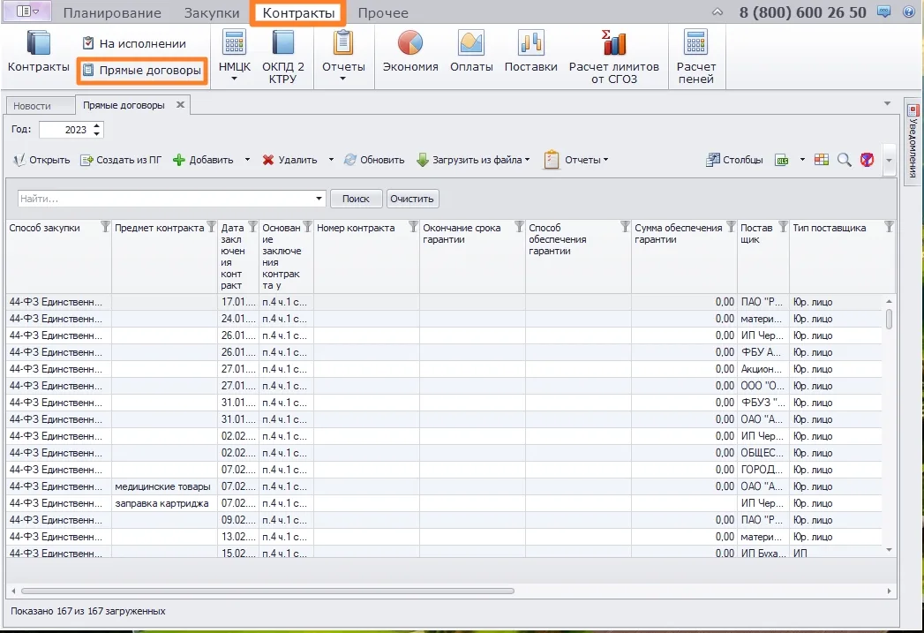The width and height of the screenshot is (924, 633).
Task: Open the application menu button at top-left
Action: coord(27,11)
